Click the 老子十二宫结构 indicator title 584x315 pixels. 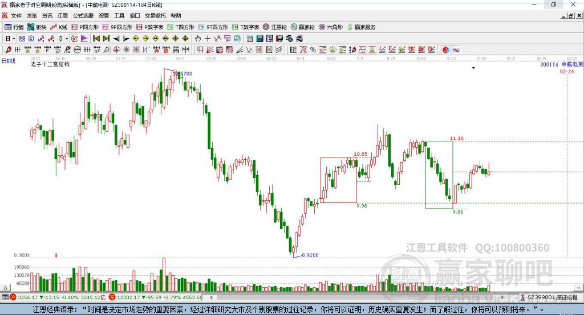(50, 64)
